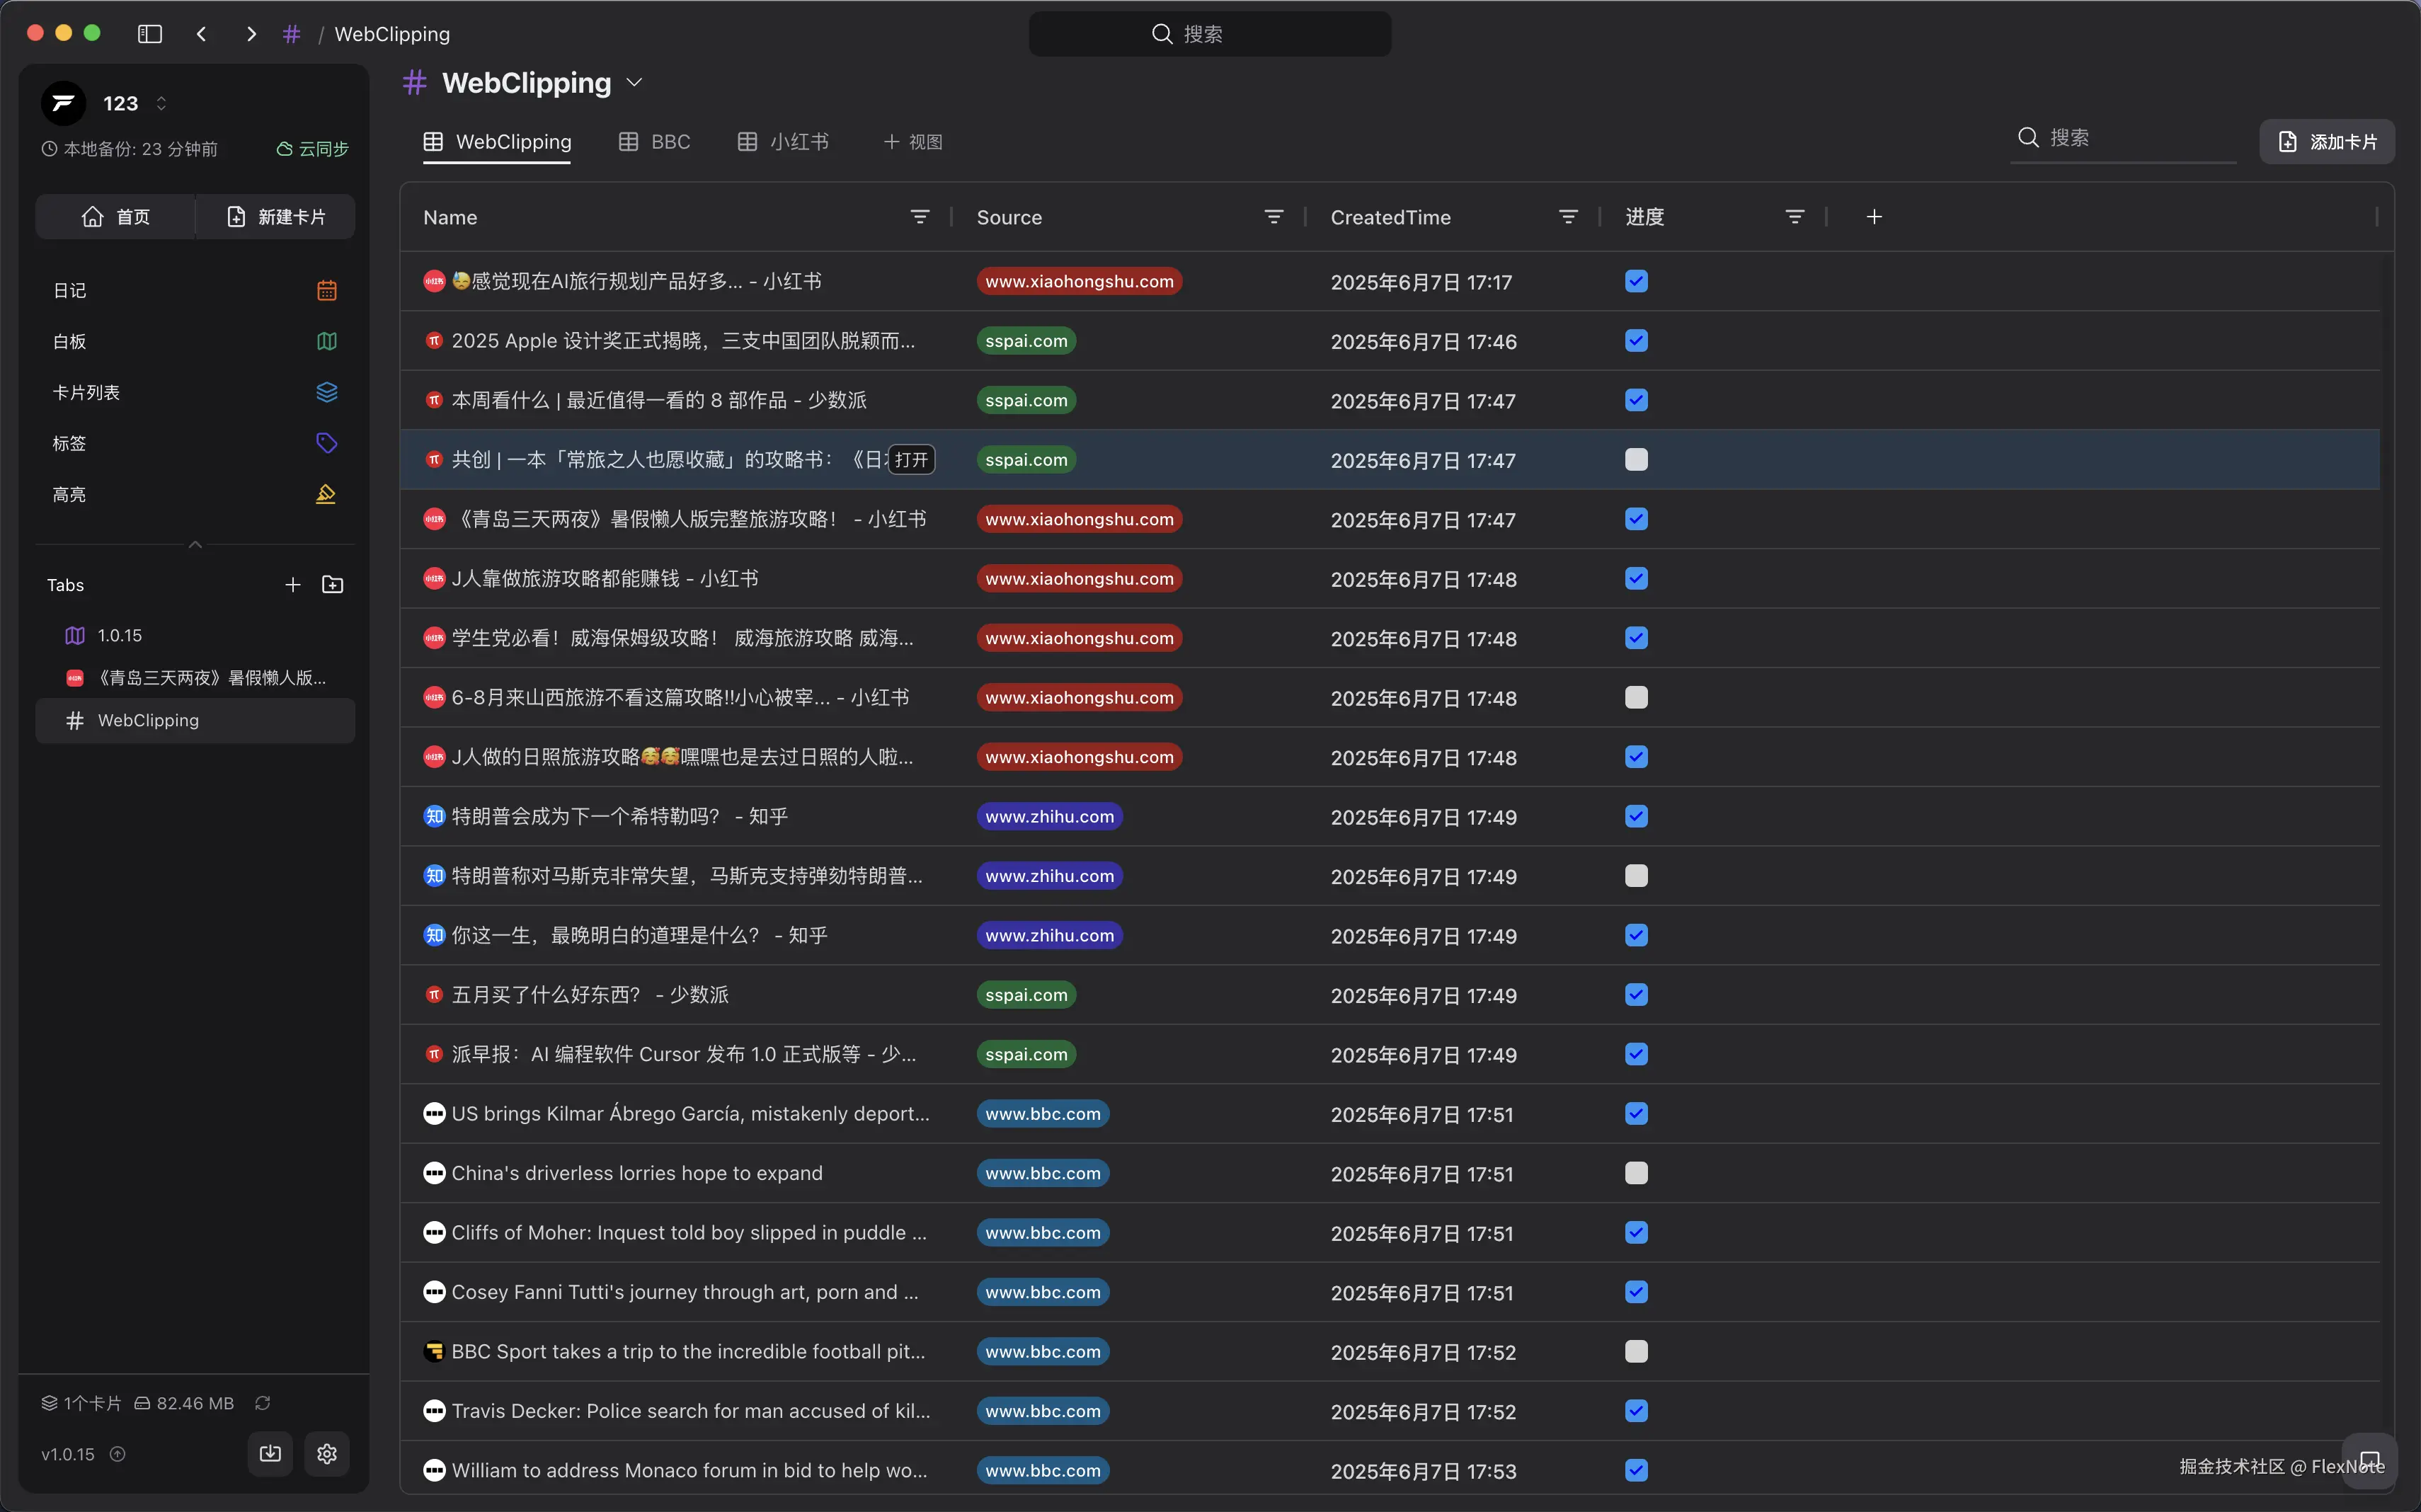Collapse the sidebar section with the chevron above Tabs
The image size is (2421, 1512).
195,545
